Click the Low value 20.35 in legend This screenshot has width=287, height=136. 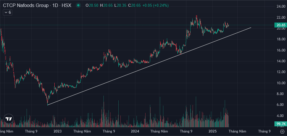(121, 6)
